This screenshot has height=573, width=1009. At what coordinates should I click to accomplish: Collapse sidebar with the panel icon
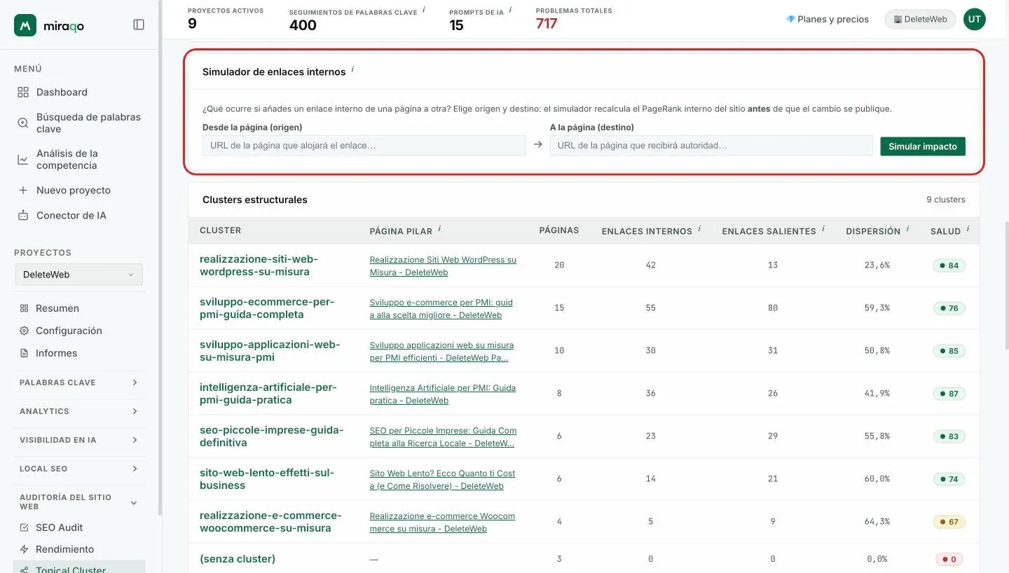coord(139,25)
